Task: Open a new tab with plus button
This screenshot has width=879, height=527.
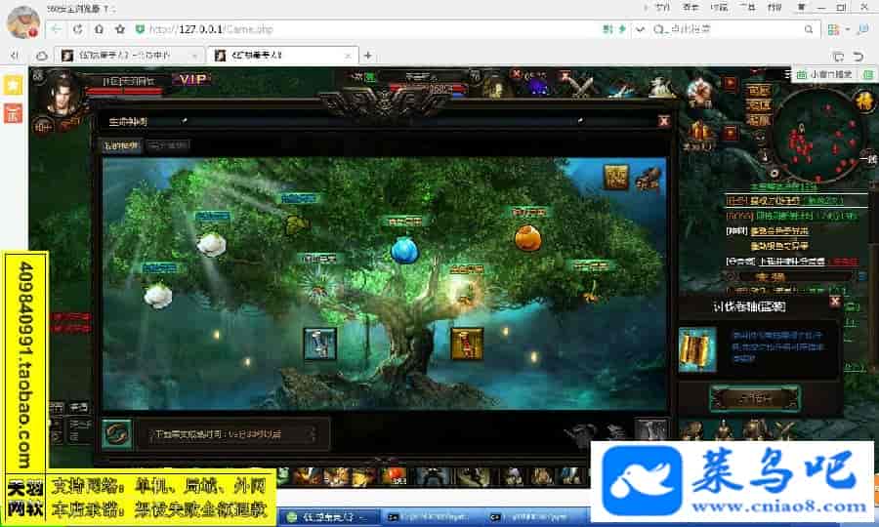Action: pos(368,56)
